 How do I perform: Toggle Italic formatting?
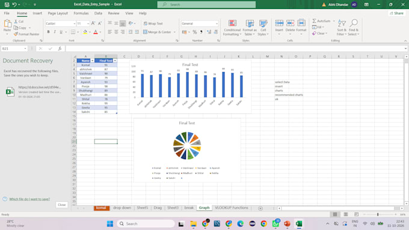(x=55, y=32)
